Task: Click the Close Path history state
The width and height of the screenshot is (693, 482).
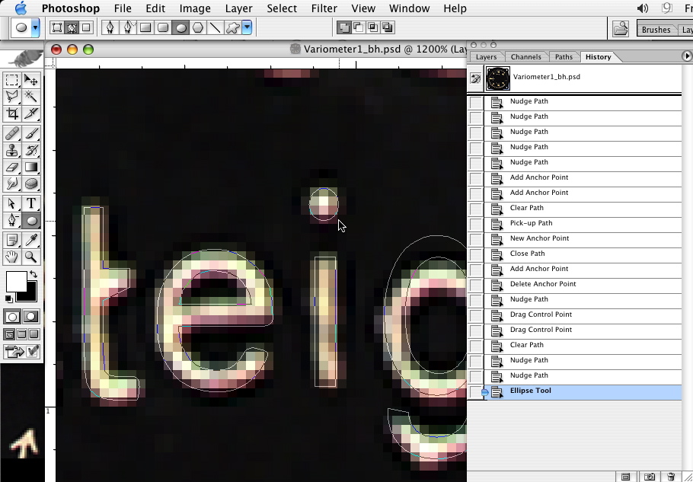Action: pyautogui.click(x=527, y=254)
